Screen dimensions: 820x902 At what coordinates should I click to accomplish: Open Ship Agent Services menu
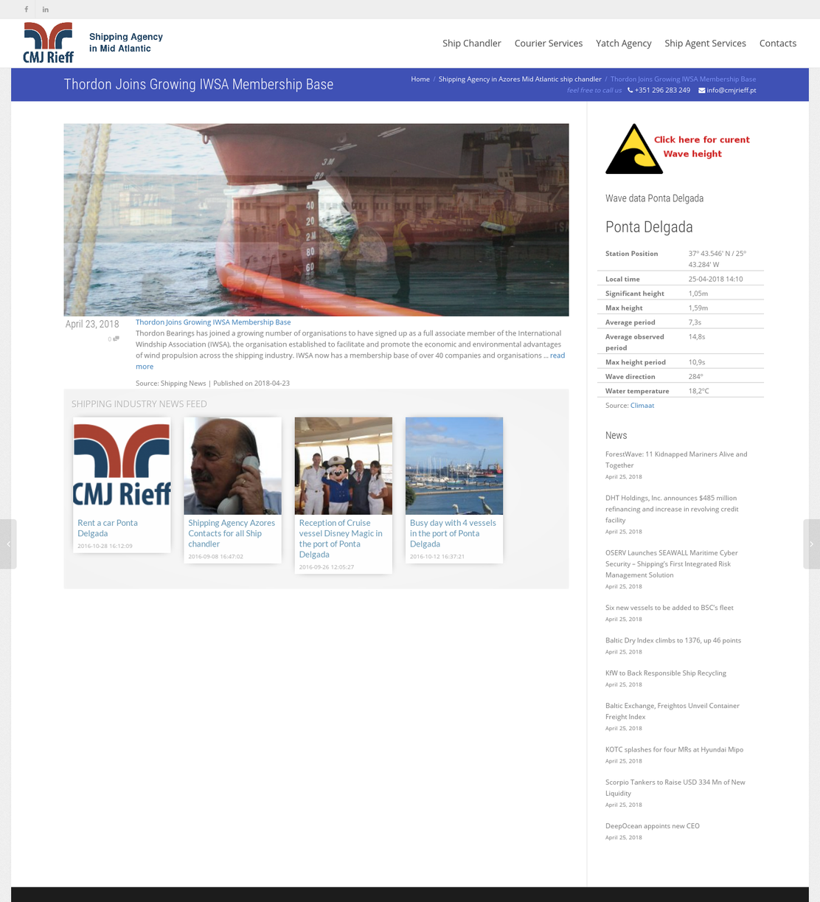pyautogui.click(x=705, y=44)
